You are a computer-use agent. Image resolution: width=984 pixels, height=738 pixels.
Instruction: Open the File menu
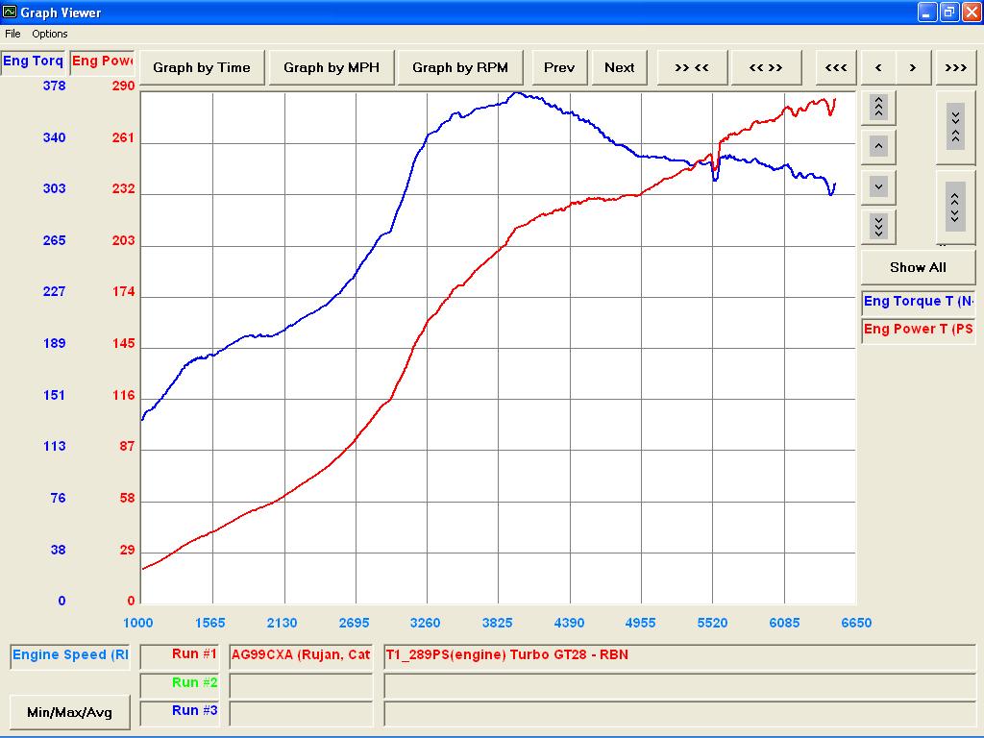coord(12,34)
